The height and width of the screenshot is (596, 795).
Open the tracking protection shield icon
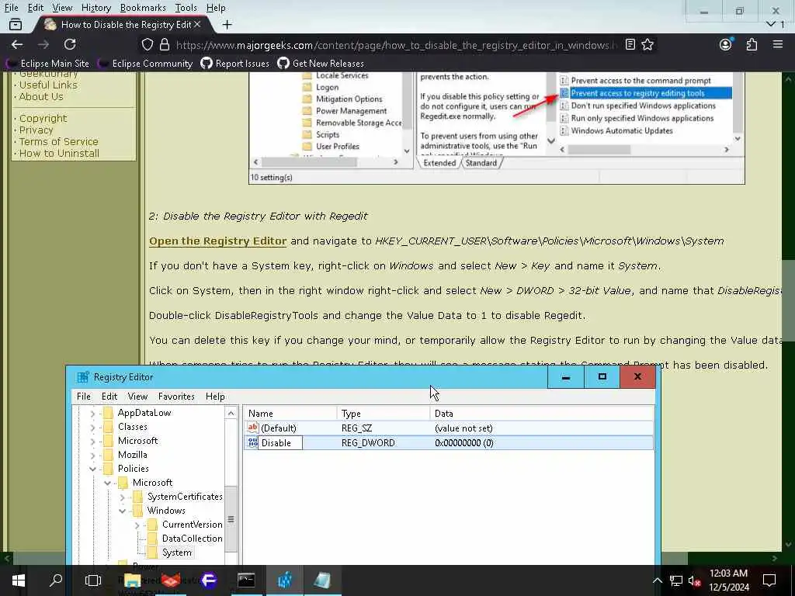click(x=147, y=44)
